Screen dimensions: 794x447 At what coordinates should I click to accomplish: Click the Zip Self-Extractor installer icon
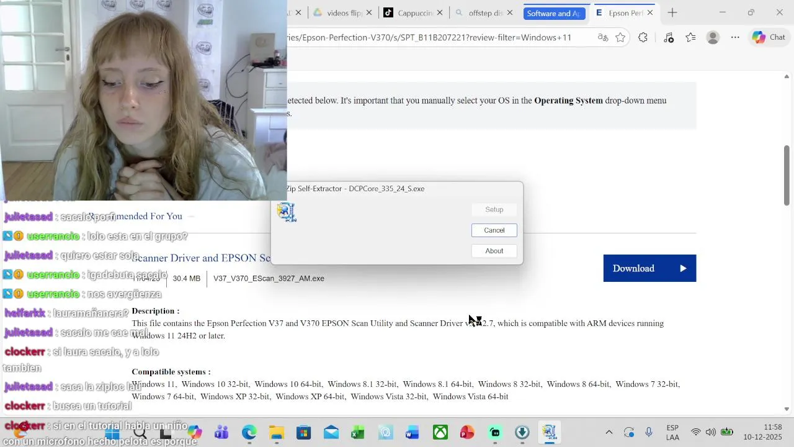point(287,212)
